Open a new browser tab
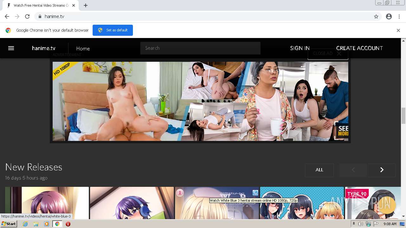This screenshot has width=406, height=228. (86, 5)
